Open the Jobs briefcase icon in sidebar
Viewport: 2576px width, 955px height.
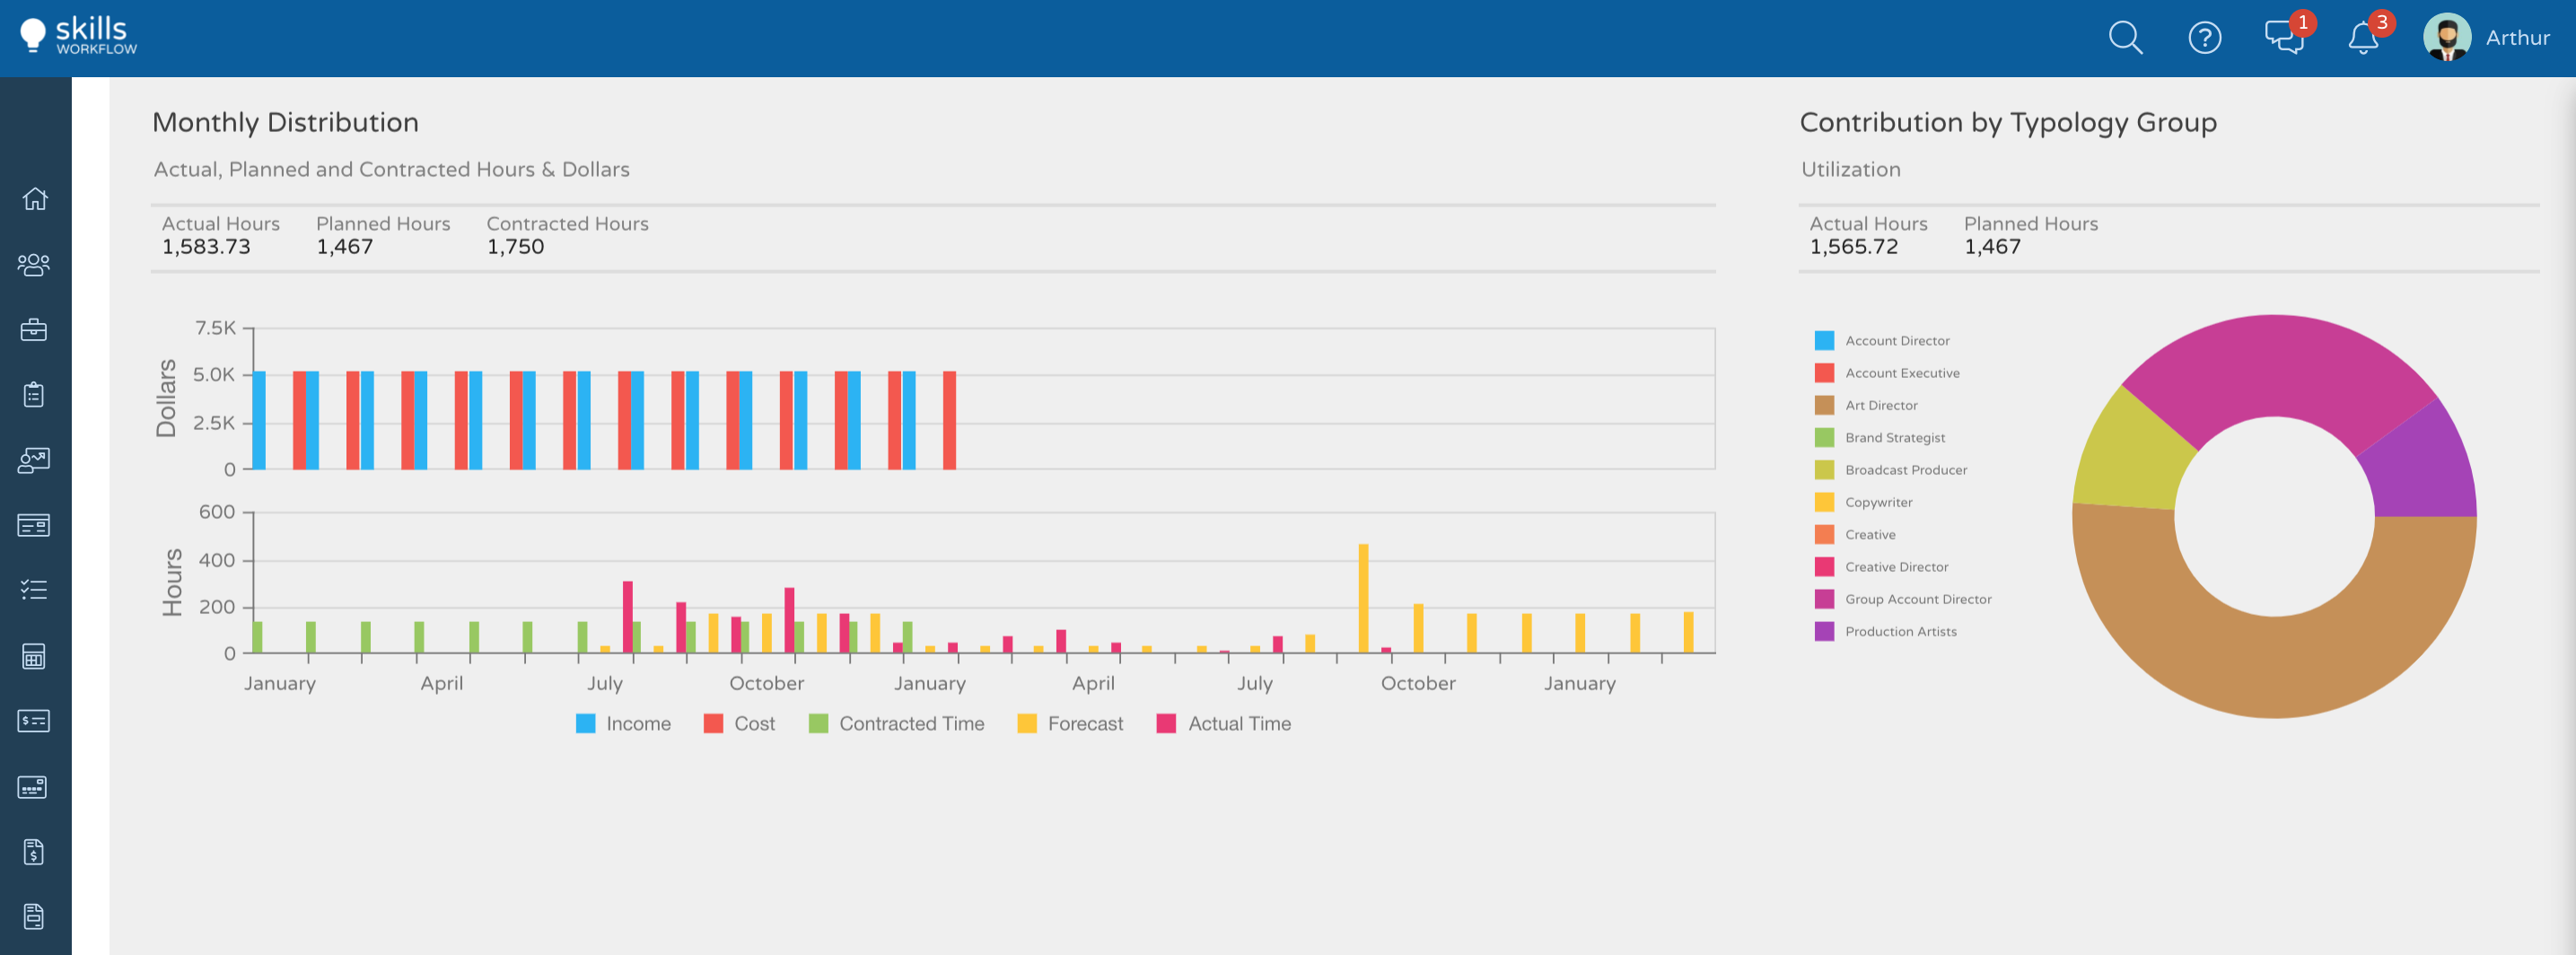coord(35,329)
